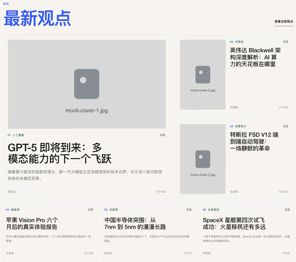The image size is (296, 262).
Task: Click the Vision Pro summary starting 空间计算设备
Action: 49,239
